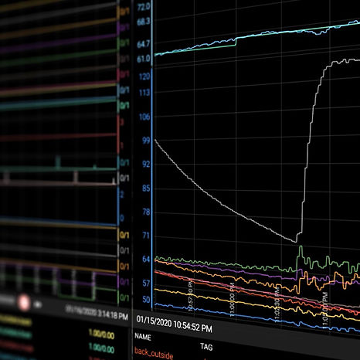Click the 72.0 value on the upper axis
Image resolution: width=360 pixels, height=360 pixels.
[144, 7]
